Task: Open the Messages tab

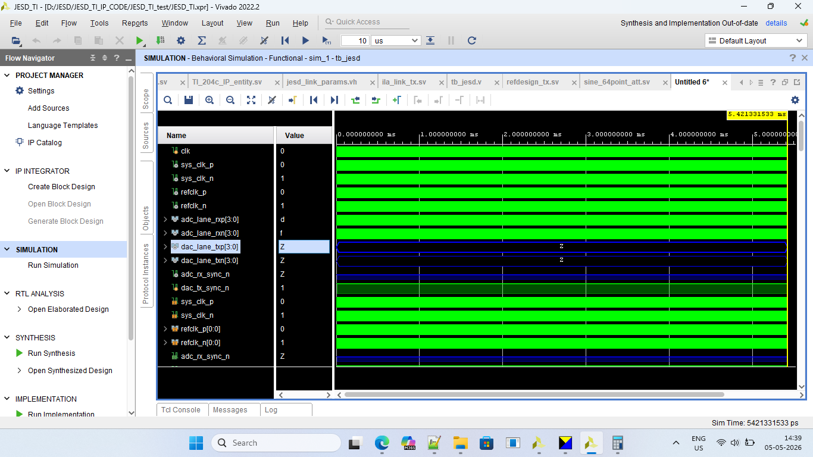Action: (x=230, y=410)
